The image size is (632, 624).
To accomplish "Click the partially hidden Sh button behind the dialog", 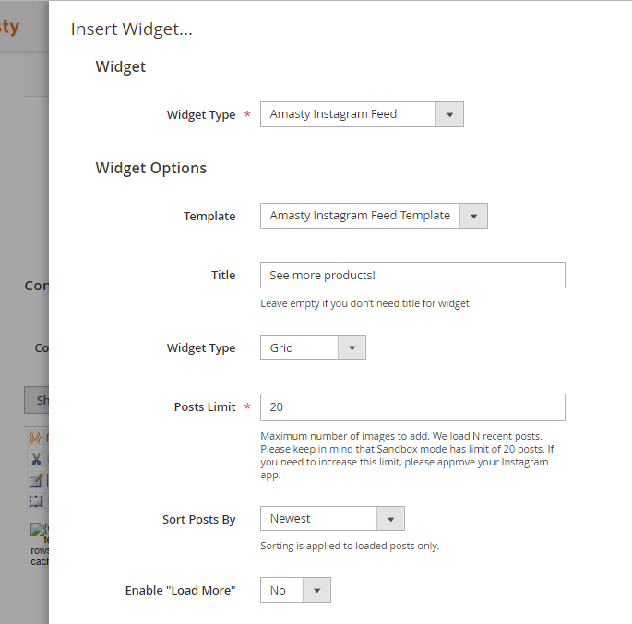I will tap(37, 400).
